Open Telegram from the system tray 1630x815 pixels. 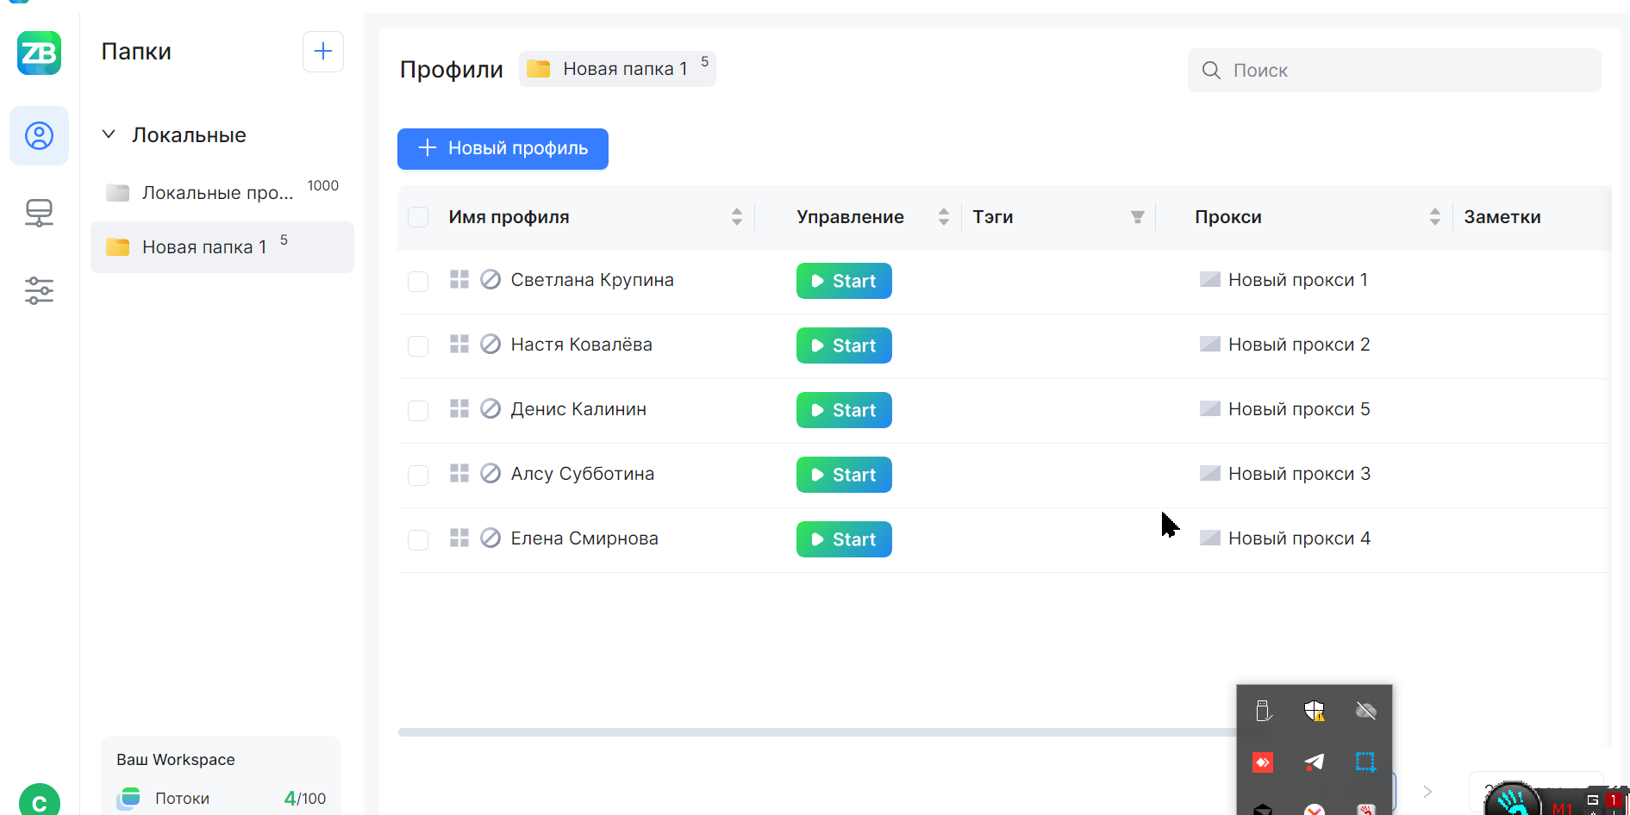pyautogui.click(x=1314, y=762)
